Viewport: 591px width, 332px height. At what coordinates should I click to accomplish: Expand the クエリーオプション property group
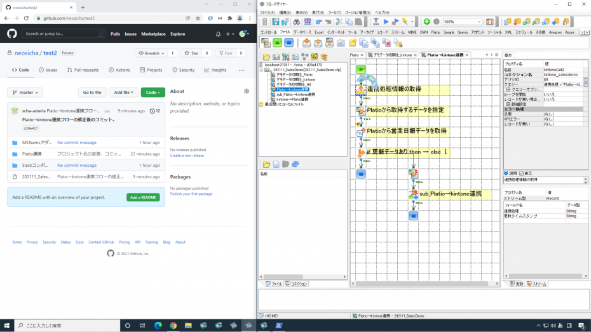click(x=508, y=90)
